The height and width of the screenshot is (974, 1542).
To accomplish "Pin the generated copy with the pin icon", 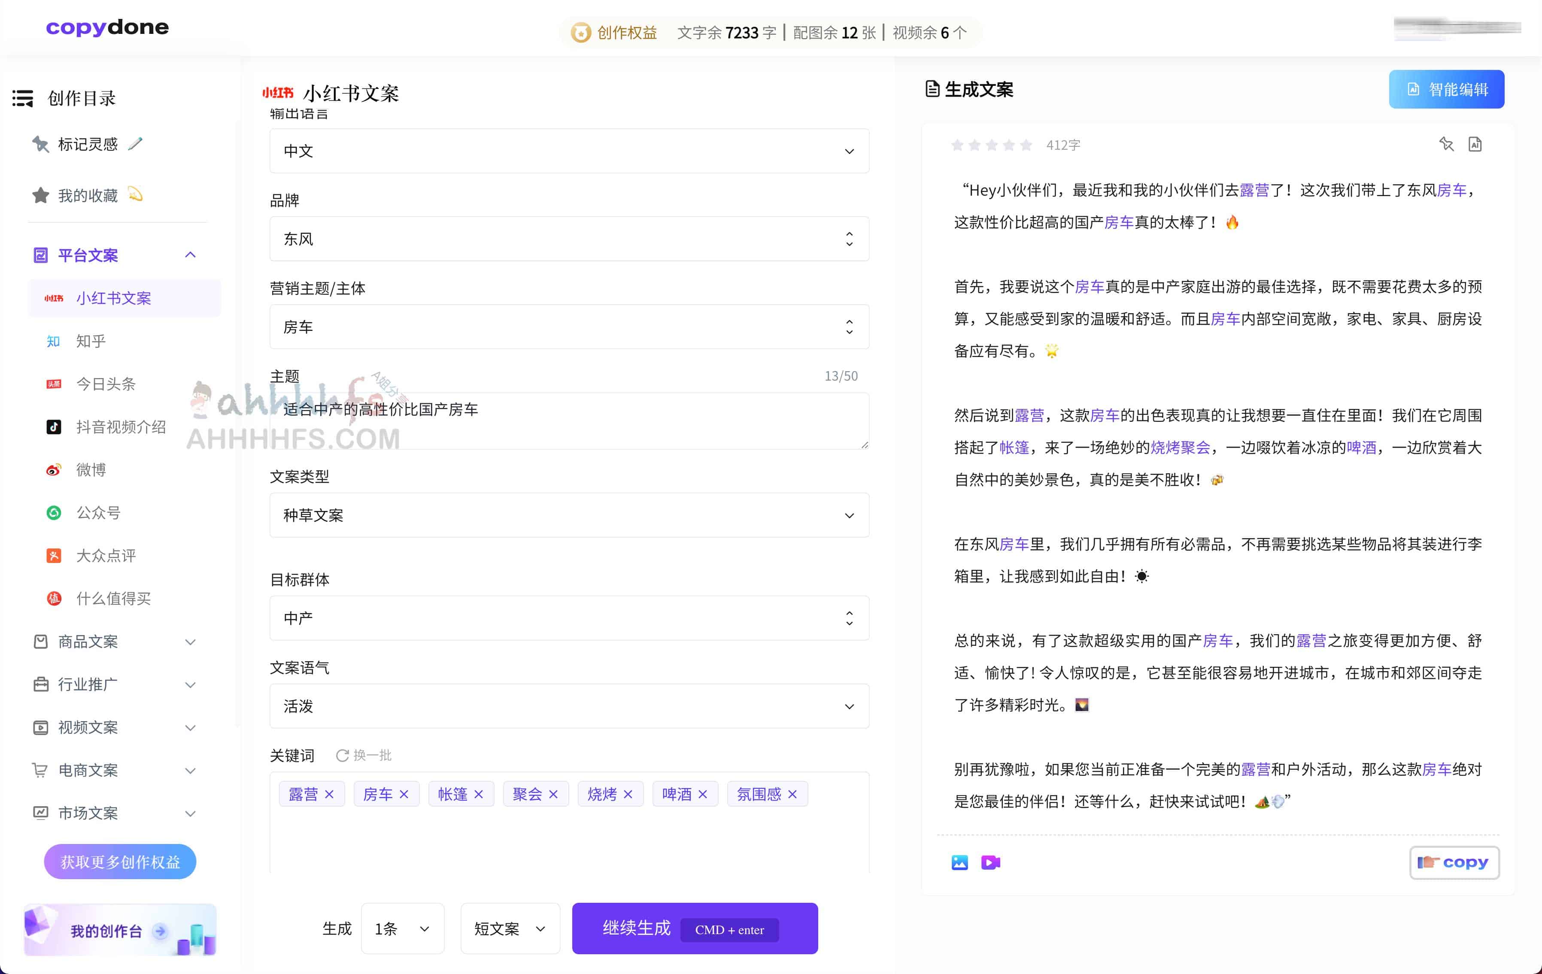I will tap(1447, 145).
